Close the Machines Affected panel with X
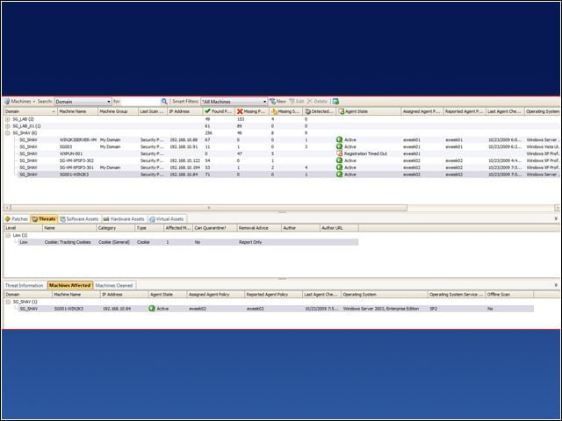562x421 pixels. point(556,285)
